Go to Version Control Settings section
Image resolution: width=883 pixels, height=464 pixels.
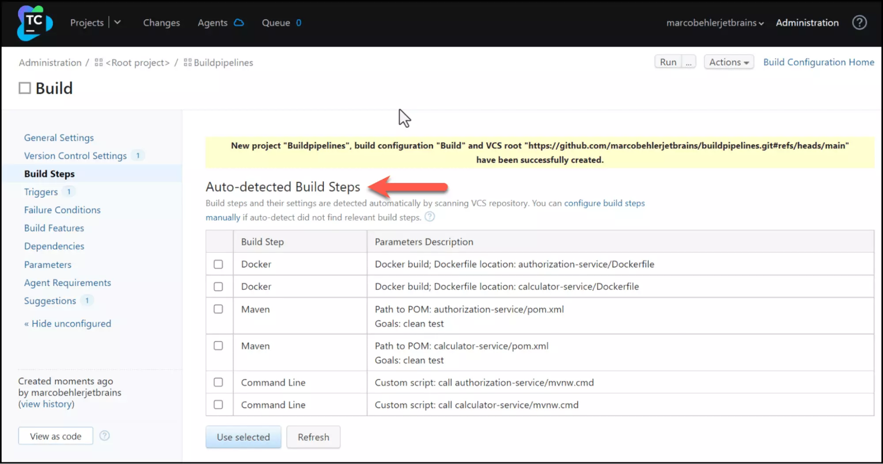point(75,156)
